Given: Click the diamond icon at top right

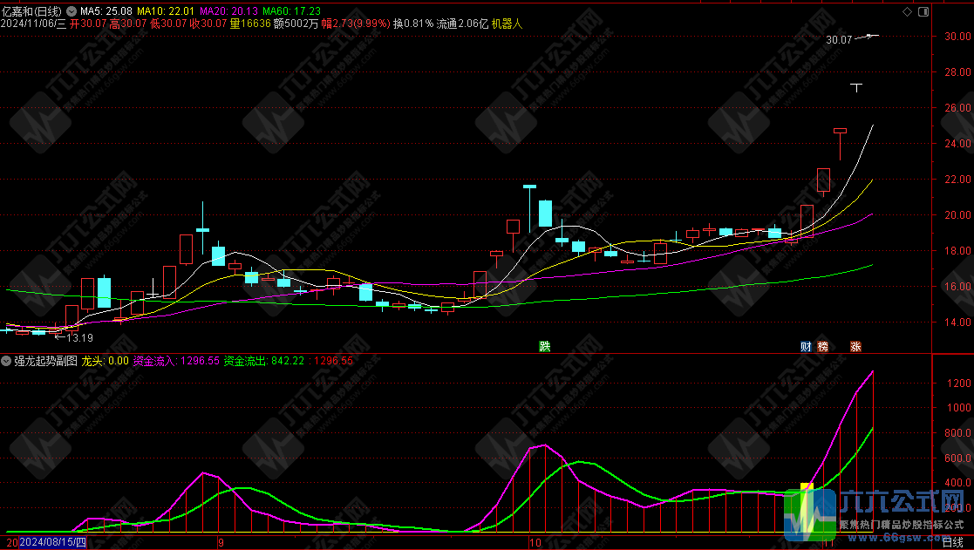Looking at the screenshot, I should (907, 11).
